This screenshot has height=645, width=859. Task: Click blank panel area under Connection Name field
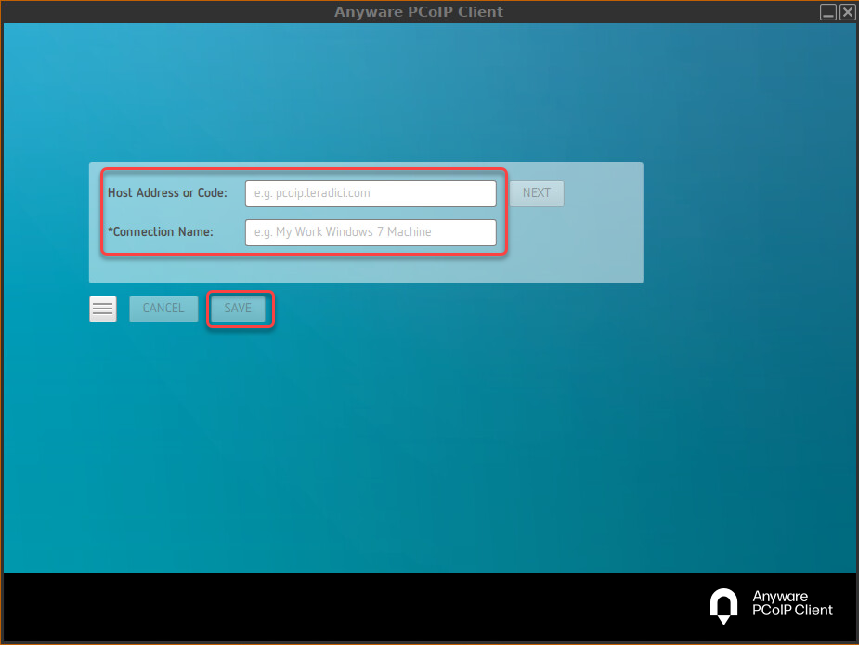371,267
